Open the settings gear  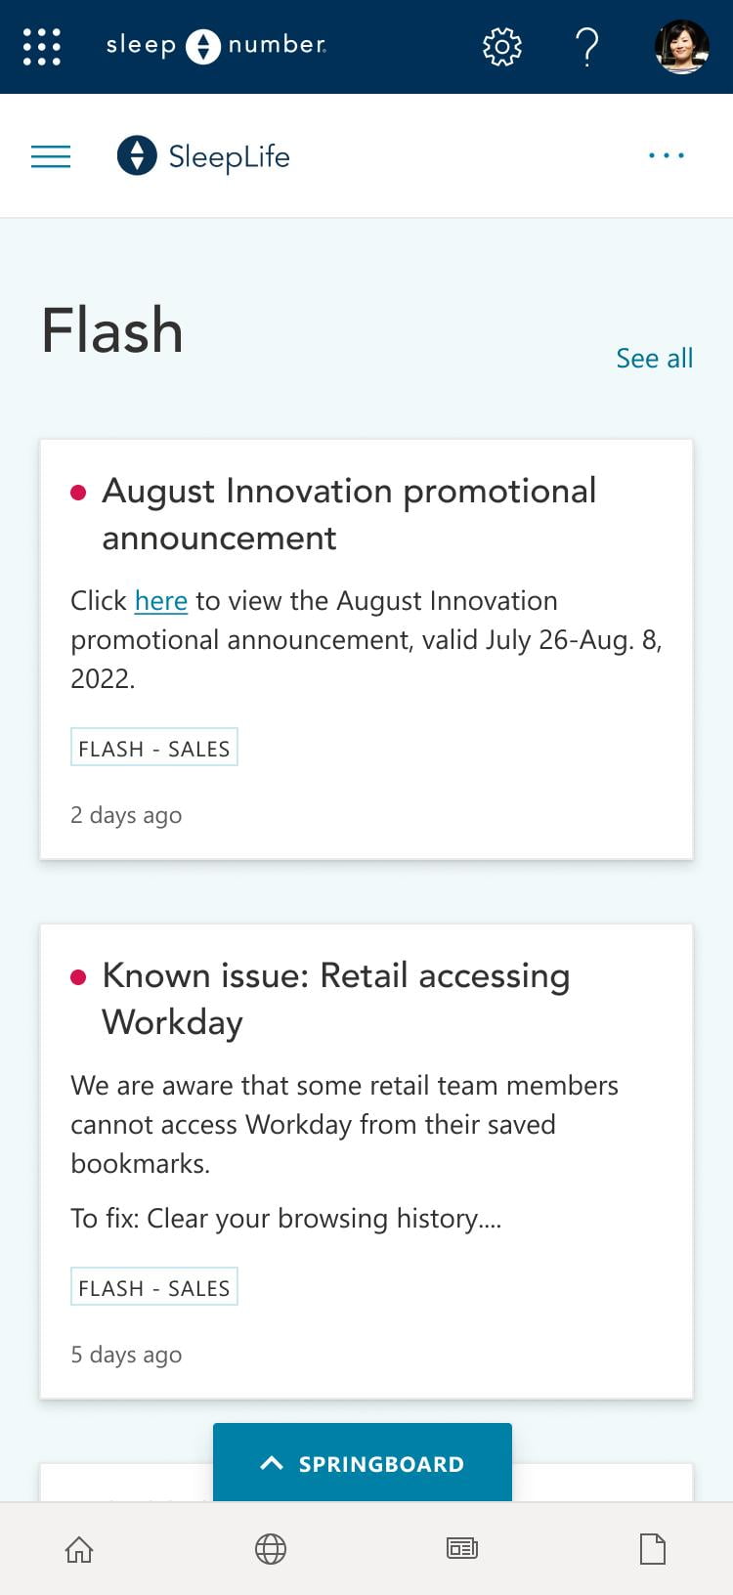pos(500,46)
